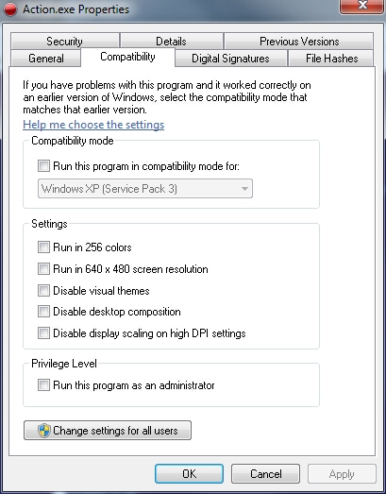386x494 pixels.
Task: Close the Action.exe Properties dialog
Action: (x=361, y=6)
